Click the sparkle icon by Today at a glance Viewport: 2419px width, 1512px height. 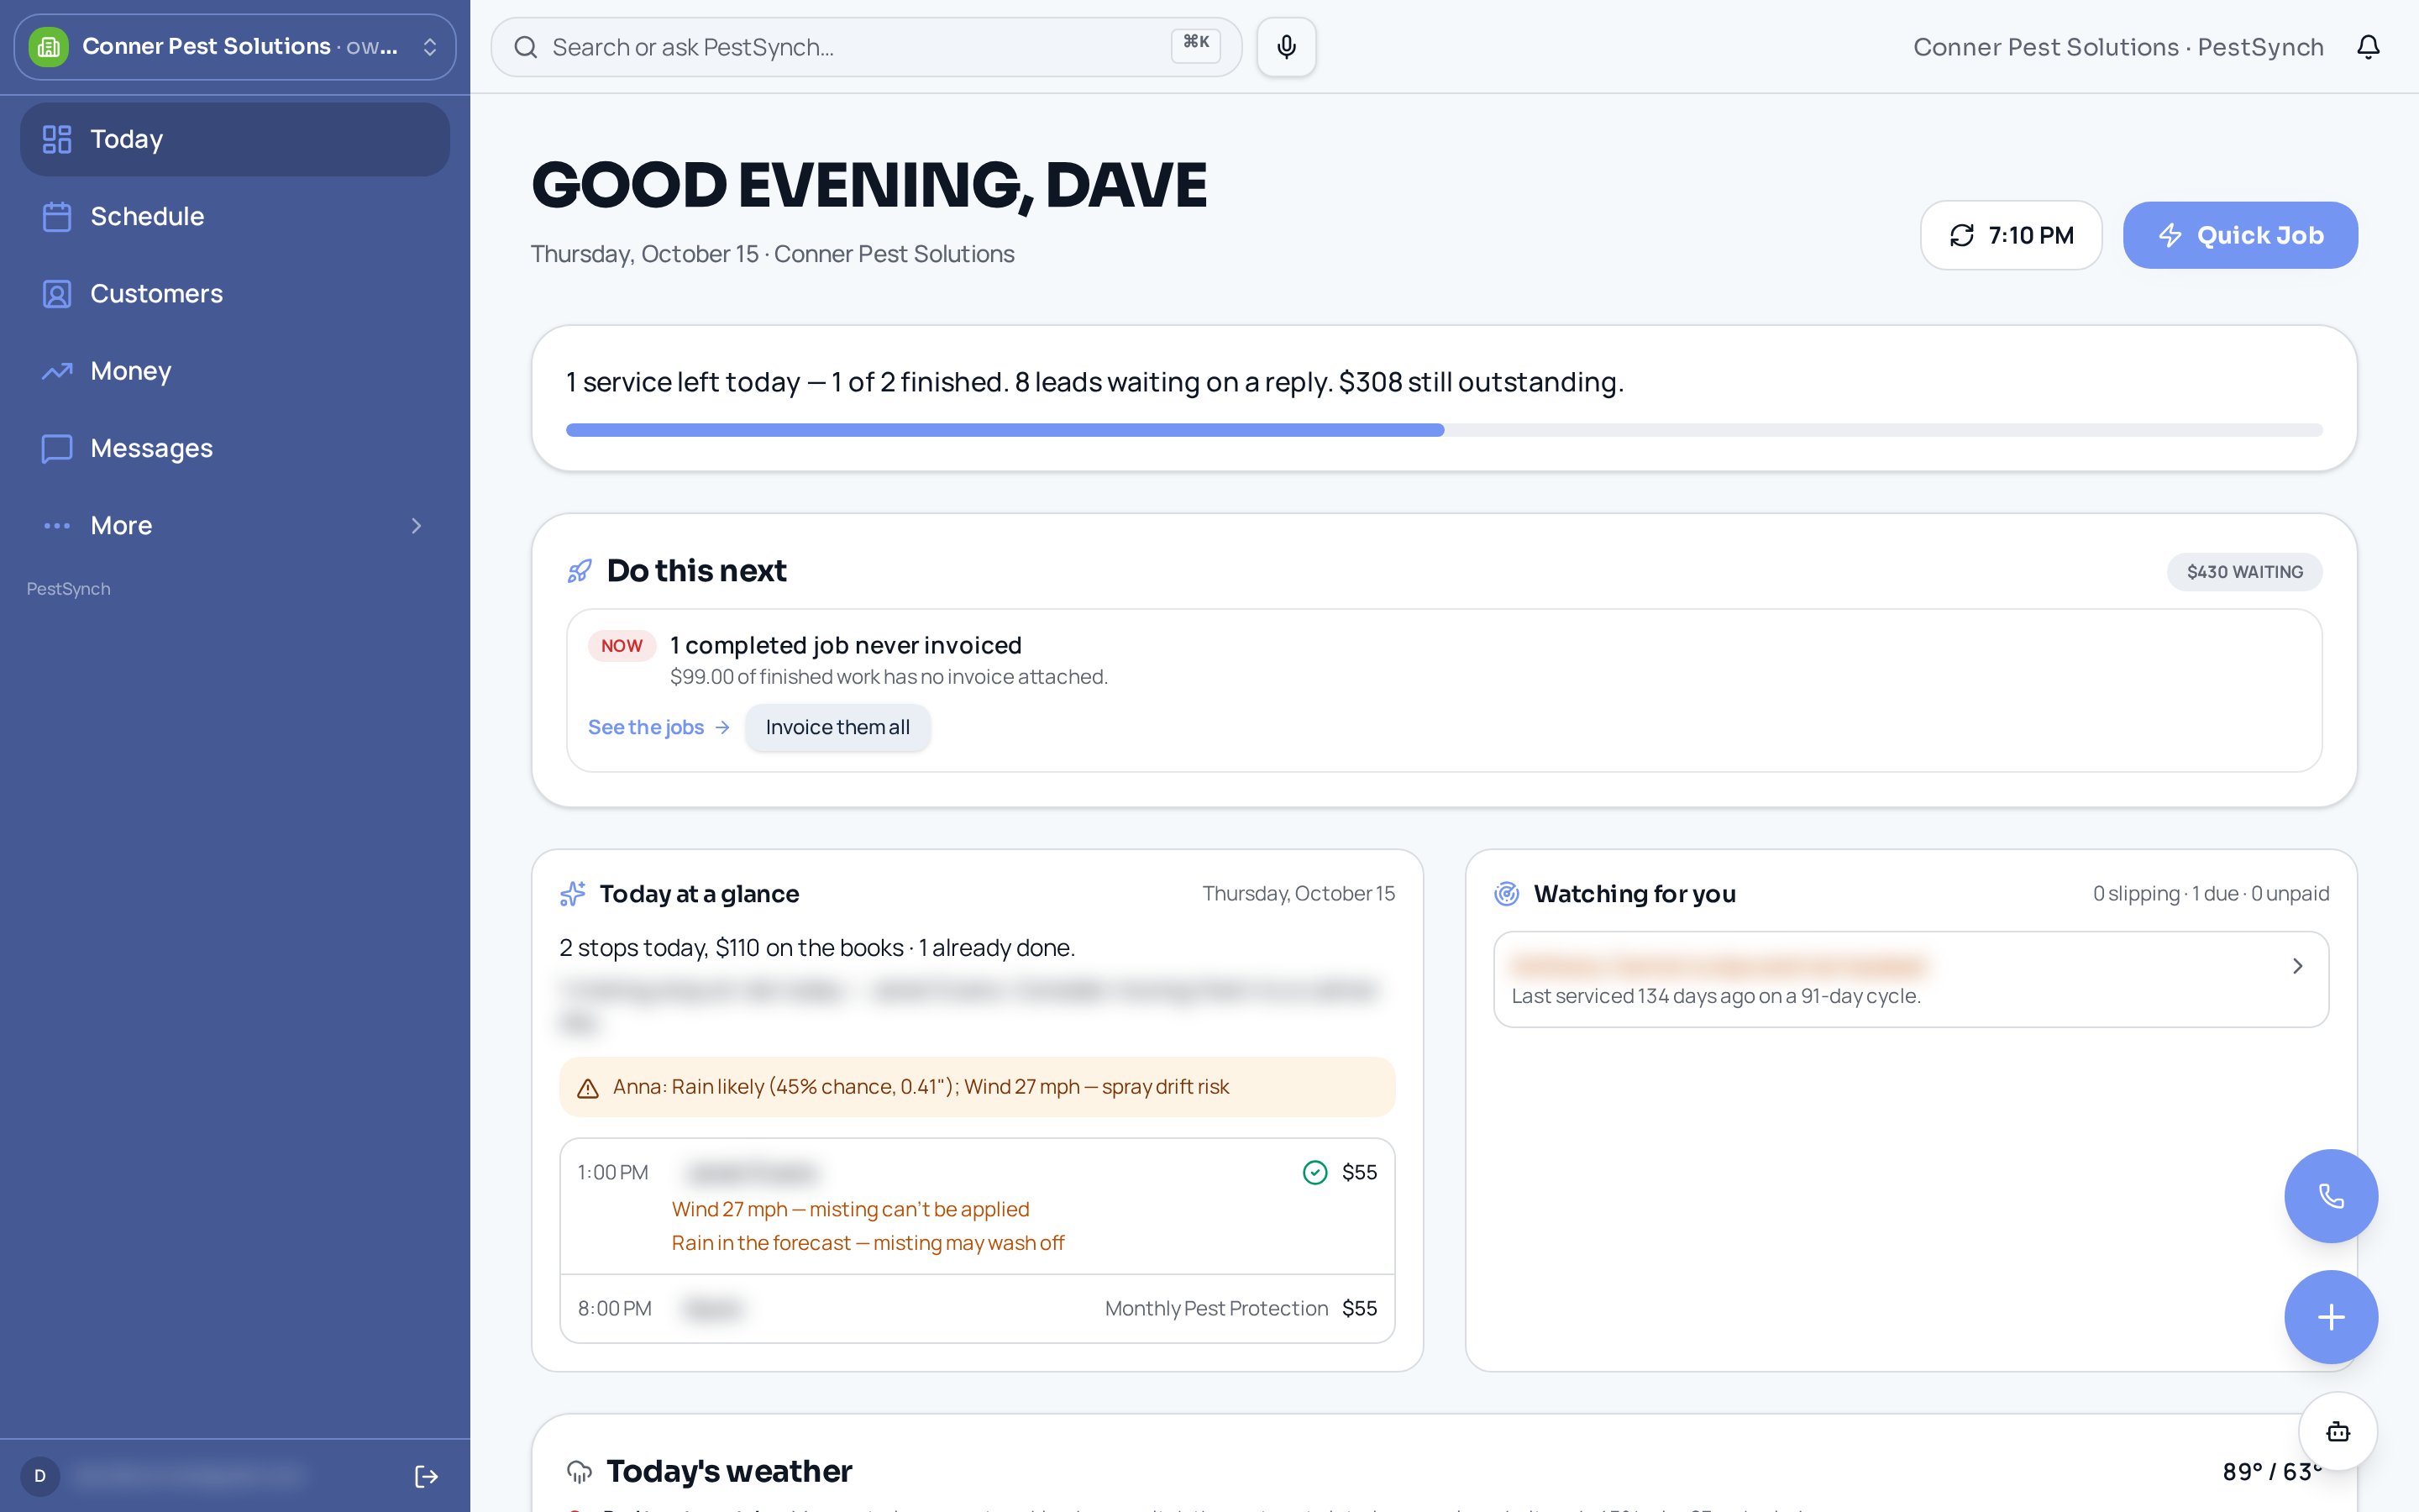coord(573,893)
